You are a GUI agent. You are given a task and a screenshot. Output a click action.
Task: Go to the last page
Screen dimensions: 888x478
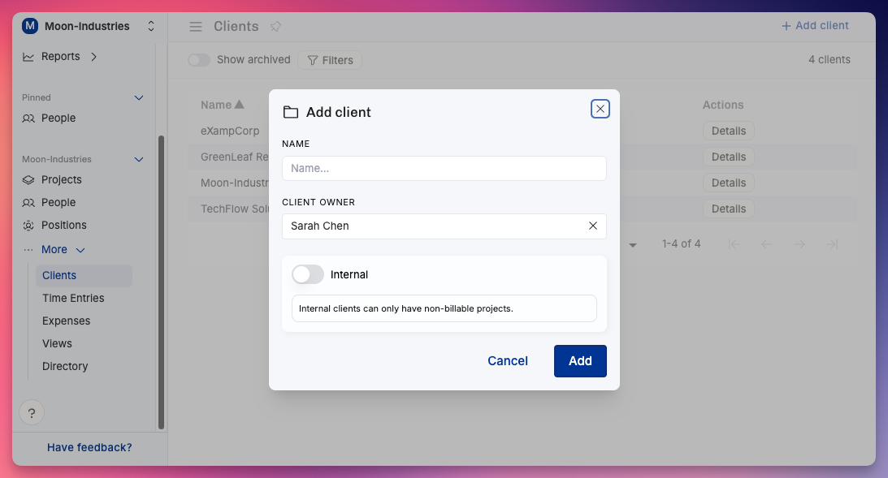832,244
